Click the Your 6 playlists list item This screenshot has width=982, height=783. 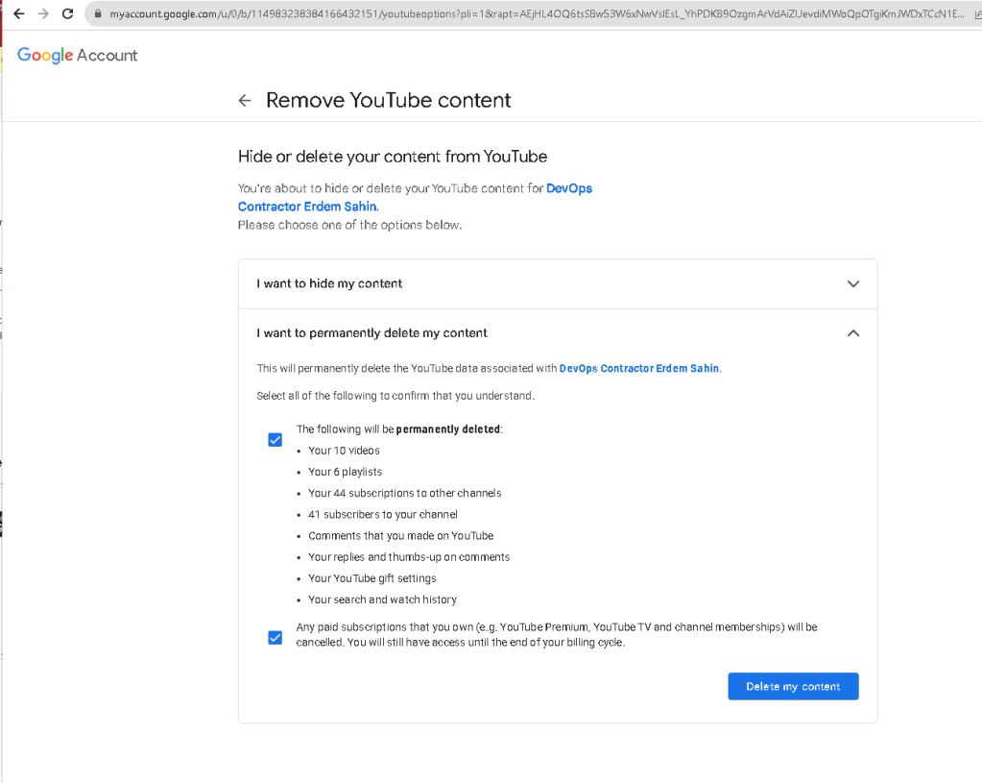345,472
